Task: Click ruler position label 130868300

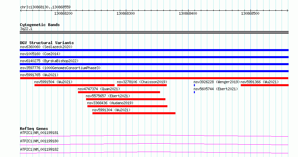Action: [x=126, y=13]
